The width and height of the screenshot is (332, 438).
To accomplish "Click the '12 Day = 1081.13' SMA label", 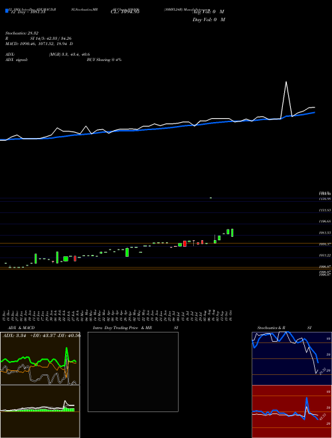I will click(x=27, y=12).
